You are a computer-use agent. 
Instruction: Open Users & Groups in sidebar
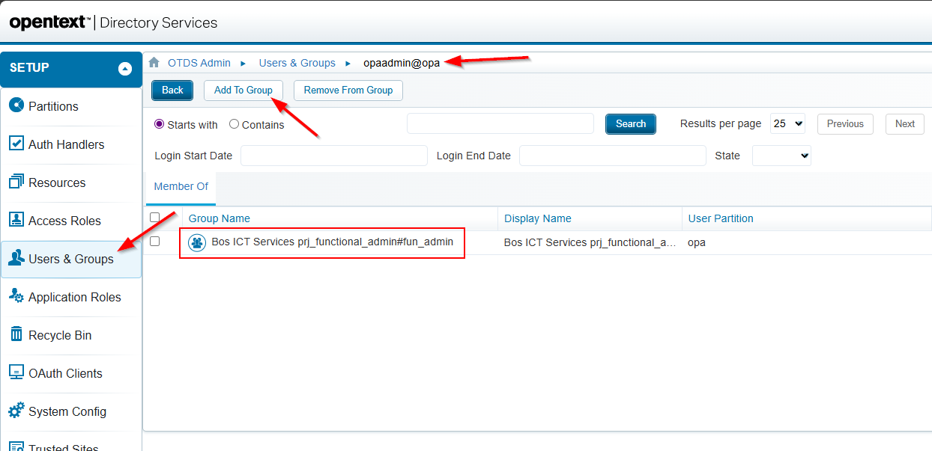point(71,259)
